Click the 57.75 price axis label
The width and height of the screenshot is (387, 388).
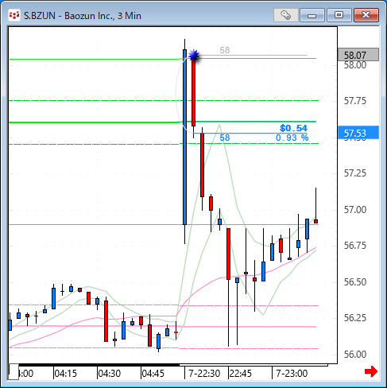[355, 101]
